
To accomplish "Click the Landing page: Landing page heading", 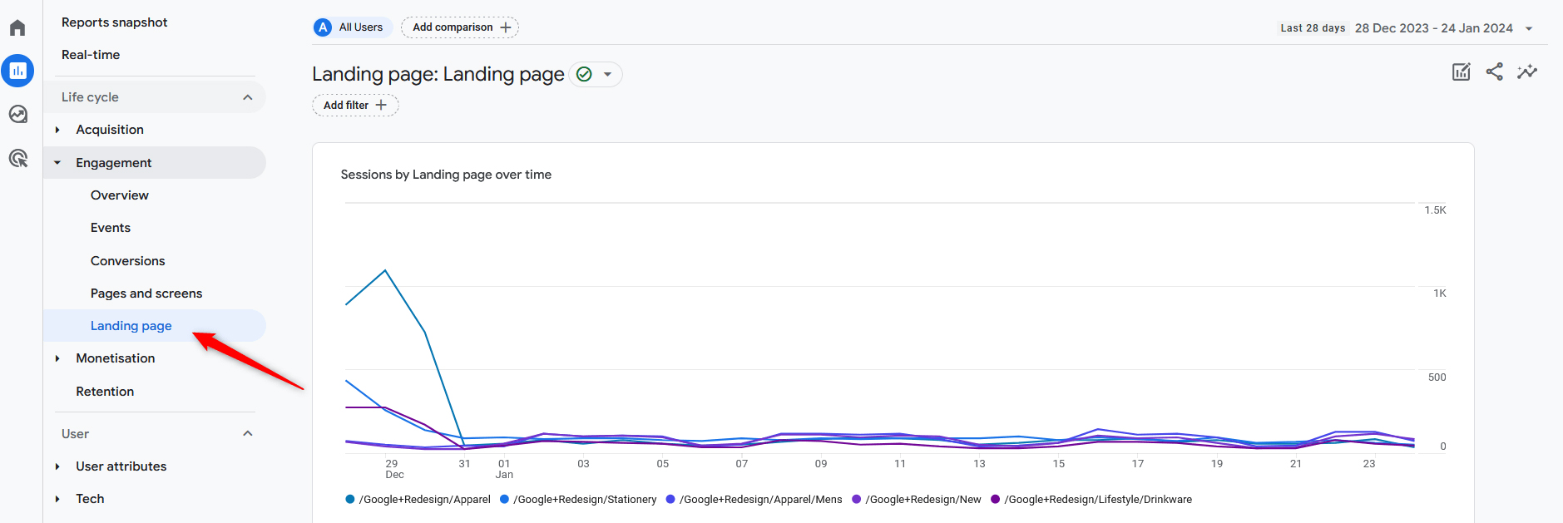I will pos(438,74).
